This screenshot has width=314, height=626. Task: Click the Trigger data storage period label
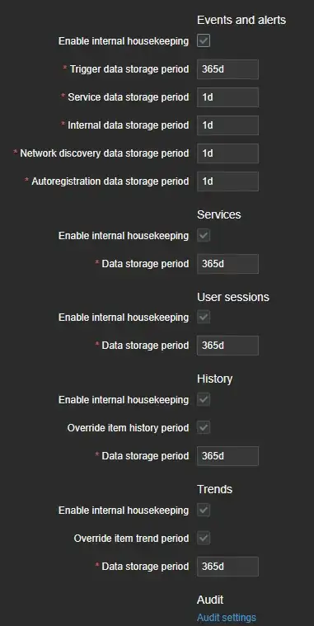(129, 69)
